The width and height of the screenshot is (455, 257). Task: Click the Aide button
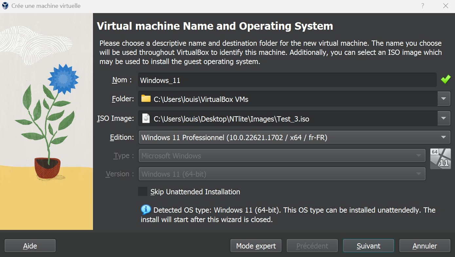pos(30,246)
